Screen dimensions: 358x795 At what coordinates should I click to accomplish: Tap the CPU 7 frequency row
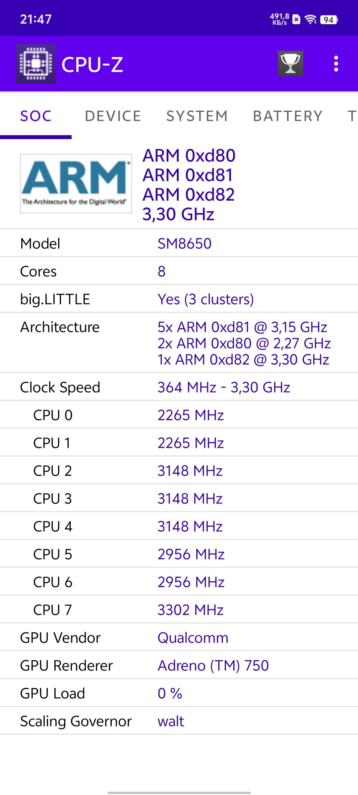point(179,610)
